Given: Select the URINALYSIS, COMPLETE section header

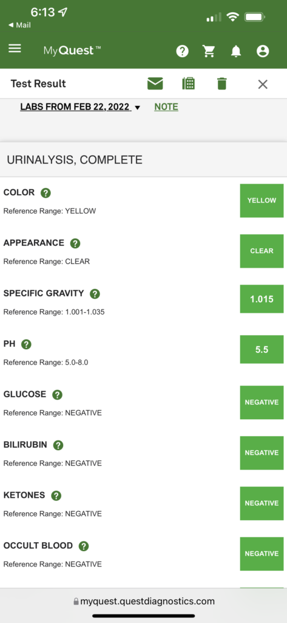Looking at the screenshot, I should (143, 160).
